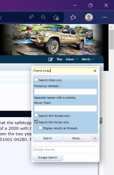Click the More... button
114x175 pixels.
(x=77, y=138)
